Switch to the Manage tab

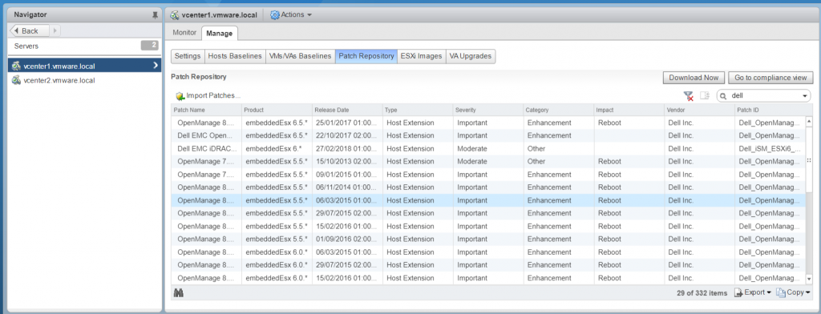220,33
